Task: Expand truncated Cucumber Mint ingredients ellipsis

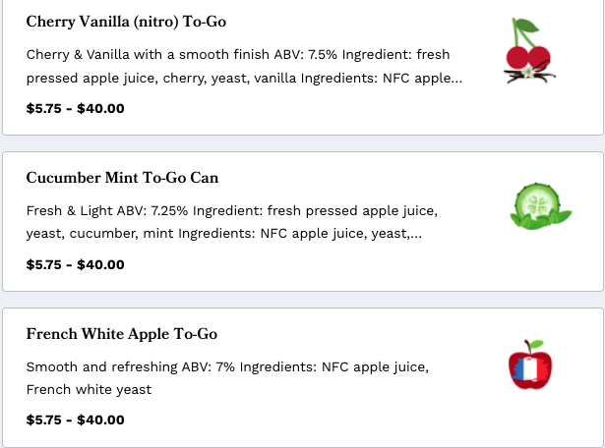Action: 416,234
